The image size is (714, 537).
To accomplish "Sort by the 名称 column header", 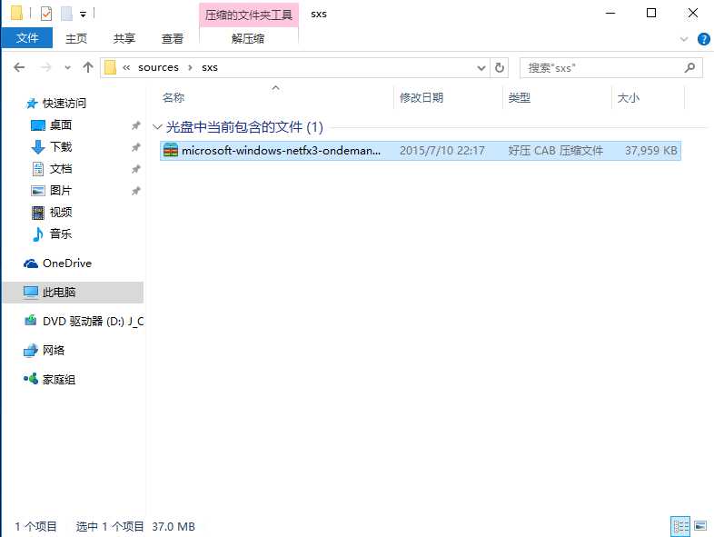I will (173, 97).
